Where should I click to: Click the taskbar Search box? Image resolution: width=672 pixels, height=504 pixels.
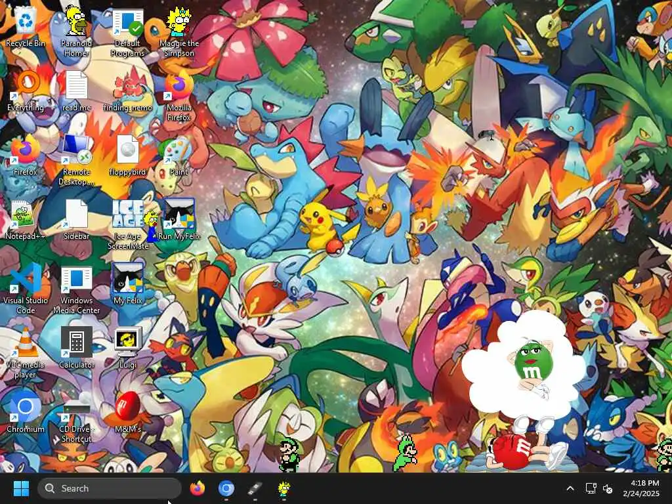[110, 488]
